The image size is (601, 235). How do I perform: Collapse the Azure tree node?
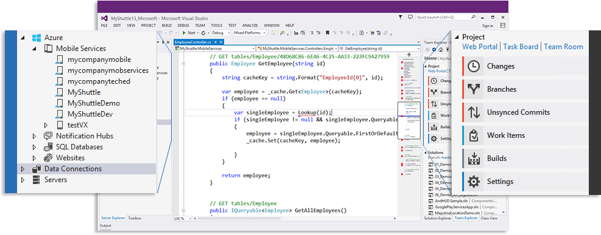[23, 38]
